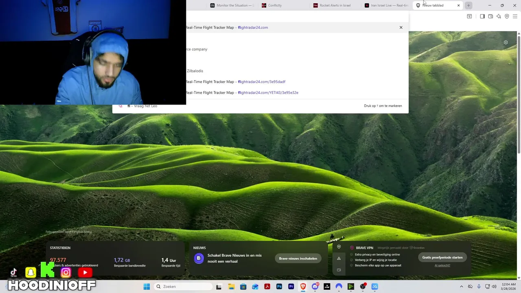The image size is (521, 293).
Task: Click the STATISTIEKEN heading
Action: (x=60, y=248)
